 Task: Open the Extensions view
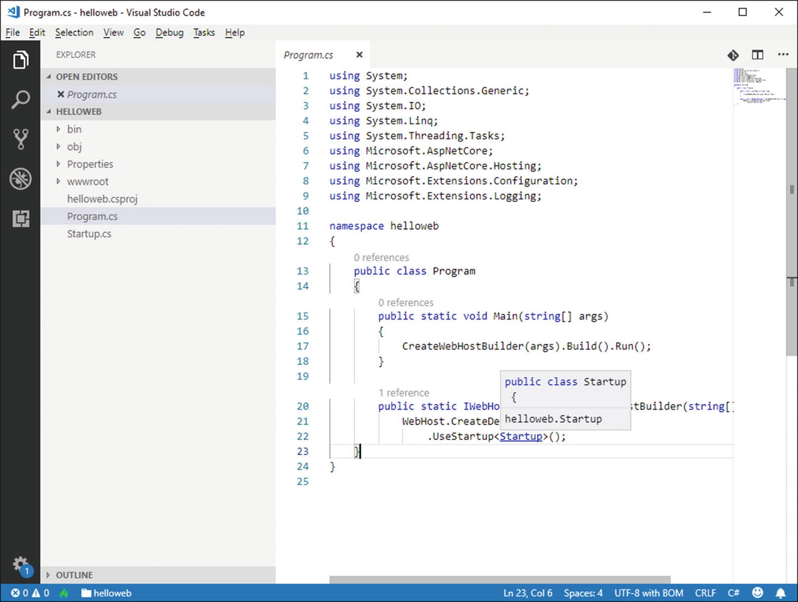[21, 219]
